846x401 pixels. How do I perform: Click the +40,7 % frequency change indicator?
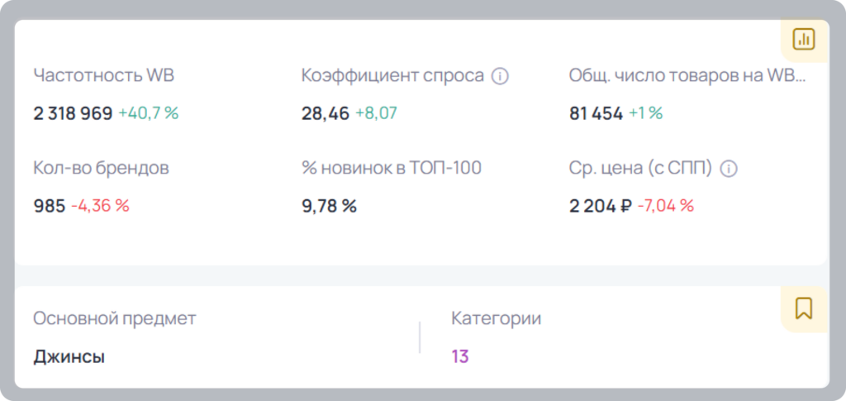pyautogui.click(x=149, y=114)
